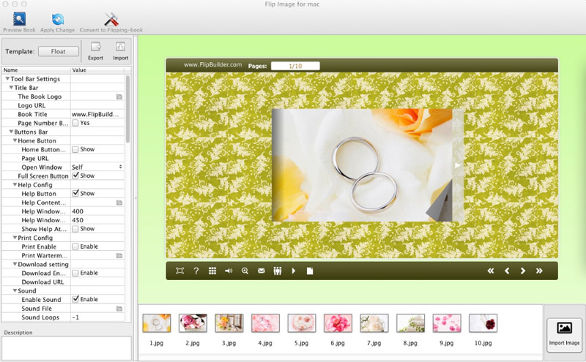The height and width of the screenshot is (362, 586).
Task: Disable the Enable Sound checkbox
Action: tap(75, 299)
